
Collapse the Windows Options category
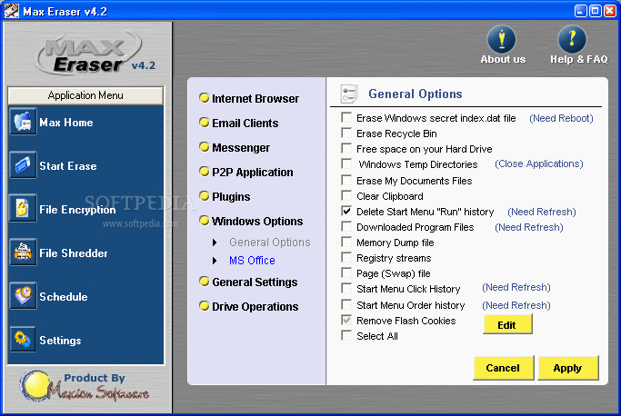(257, 222)
